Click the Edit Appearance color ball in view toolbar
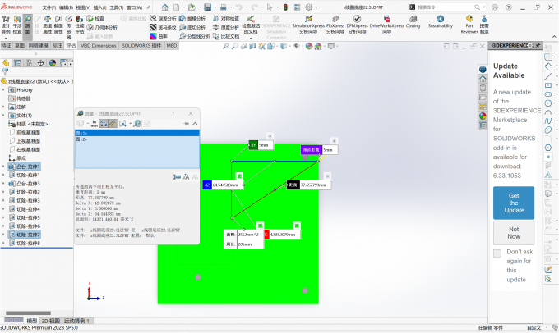Image resolution: width=559 pixels, height=333 pixels. pyautogui.click(x=309, y=46)
